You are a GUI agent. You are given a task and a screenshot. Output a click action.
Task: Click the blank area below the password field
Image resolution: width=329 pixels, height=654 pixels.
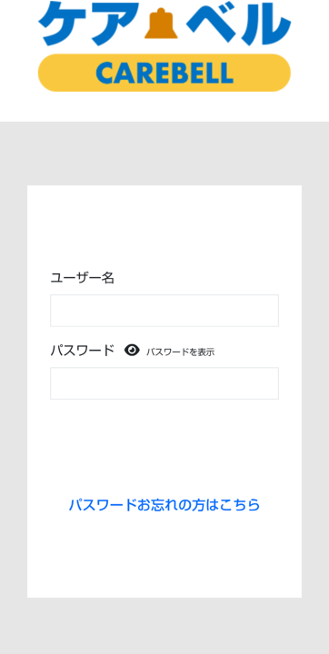164,444
